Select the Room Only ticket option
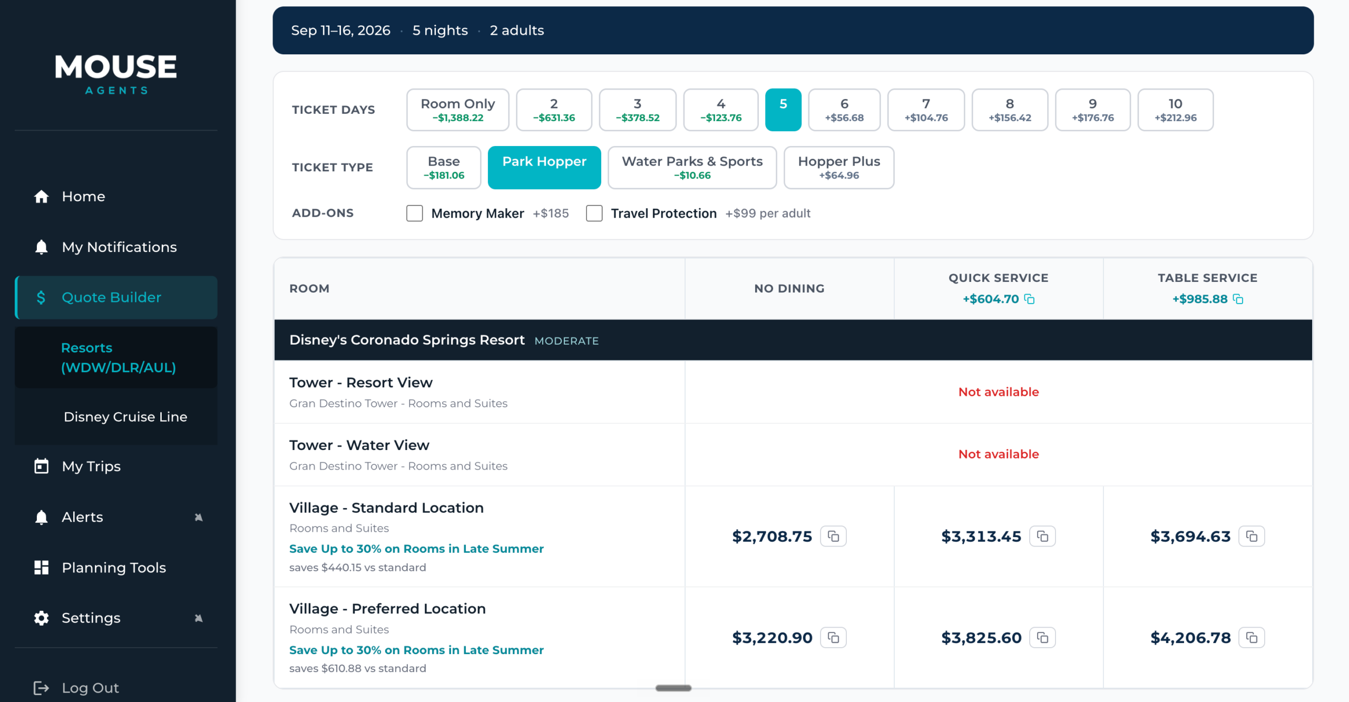 click(x=457, y=110)
